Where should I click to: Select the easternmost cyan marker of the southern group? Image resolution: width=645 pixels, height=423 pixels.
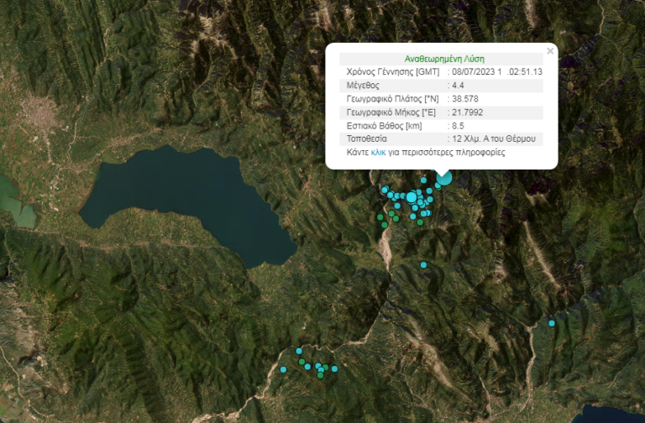tap(334, 368)
